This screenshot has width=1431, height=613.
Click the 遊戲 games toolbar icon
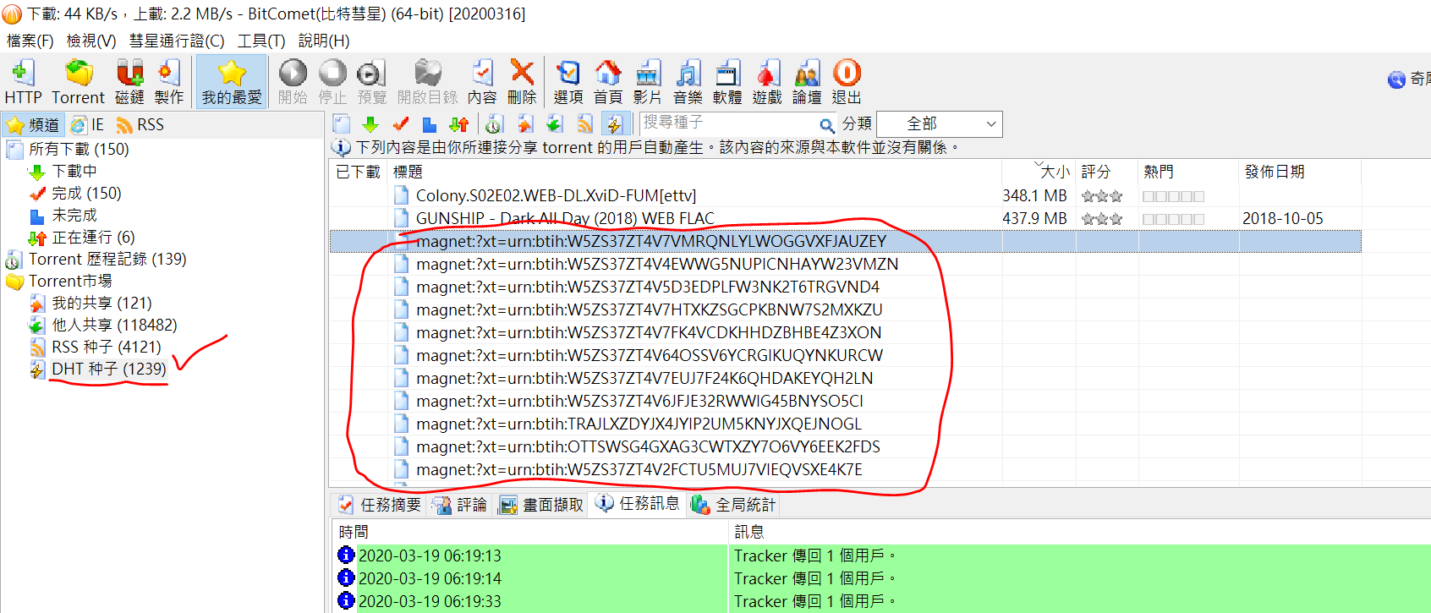767,82
